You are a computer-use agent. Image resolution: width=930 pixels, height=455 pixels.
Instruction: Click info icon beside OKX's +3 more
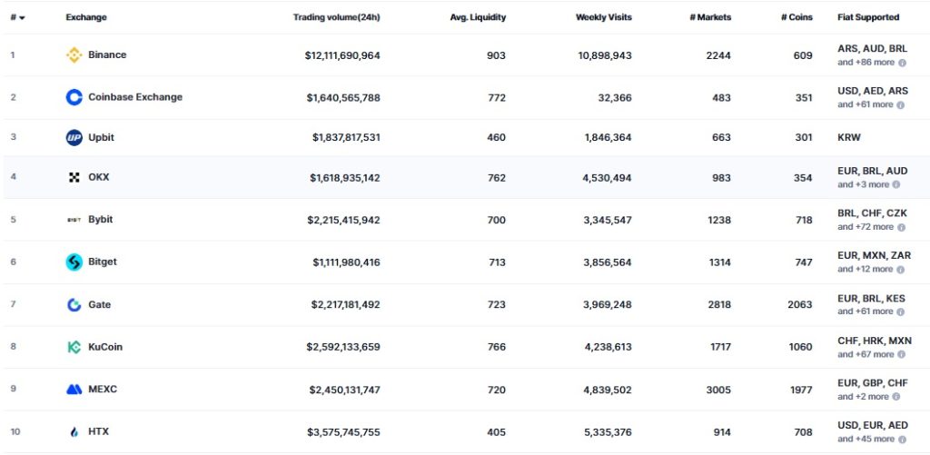click(896, 184)
